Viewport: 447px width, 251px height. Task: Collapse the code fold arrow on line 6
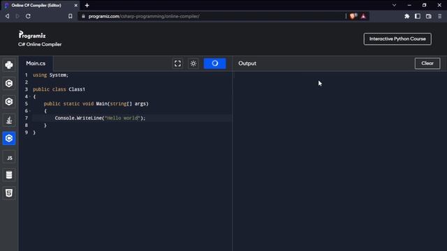point(30,111)
